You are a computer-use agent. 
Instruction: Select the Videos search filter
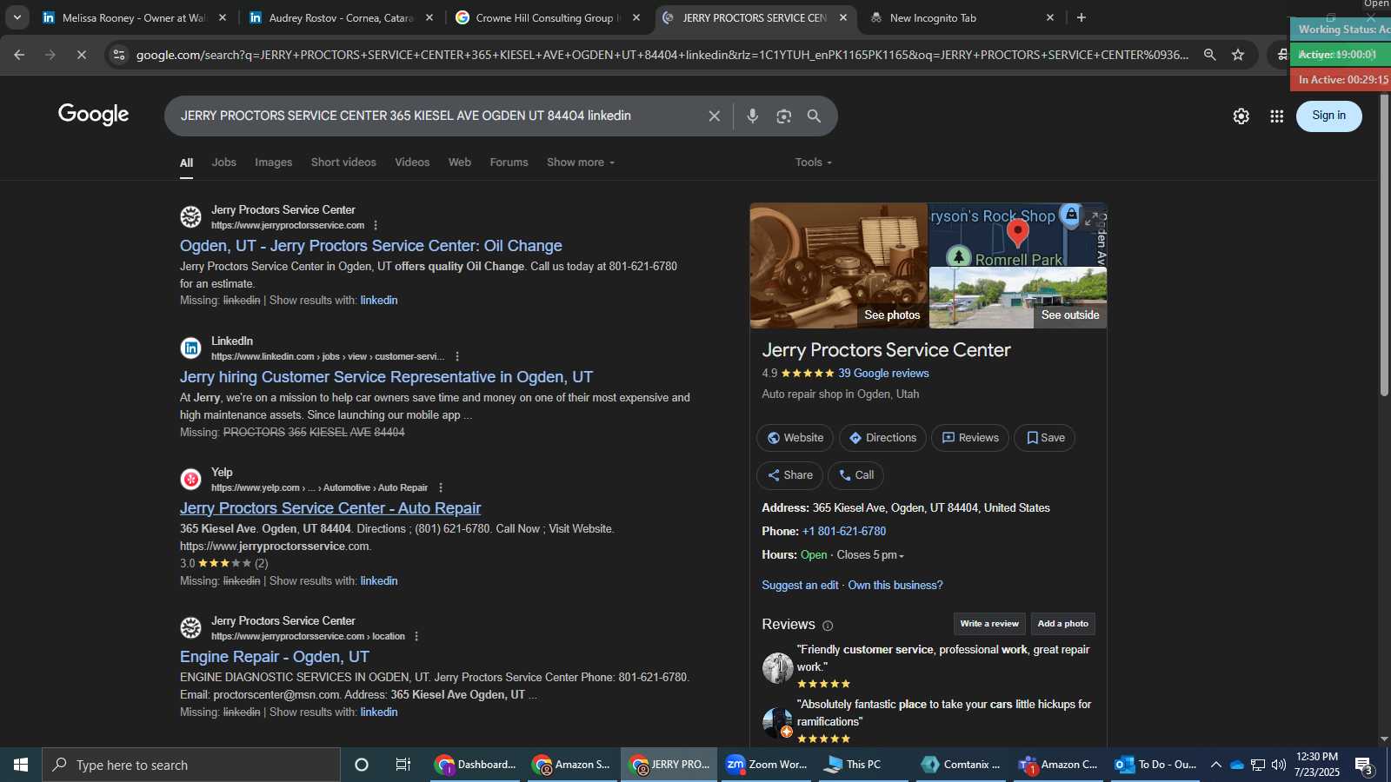coord(412,162)
